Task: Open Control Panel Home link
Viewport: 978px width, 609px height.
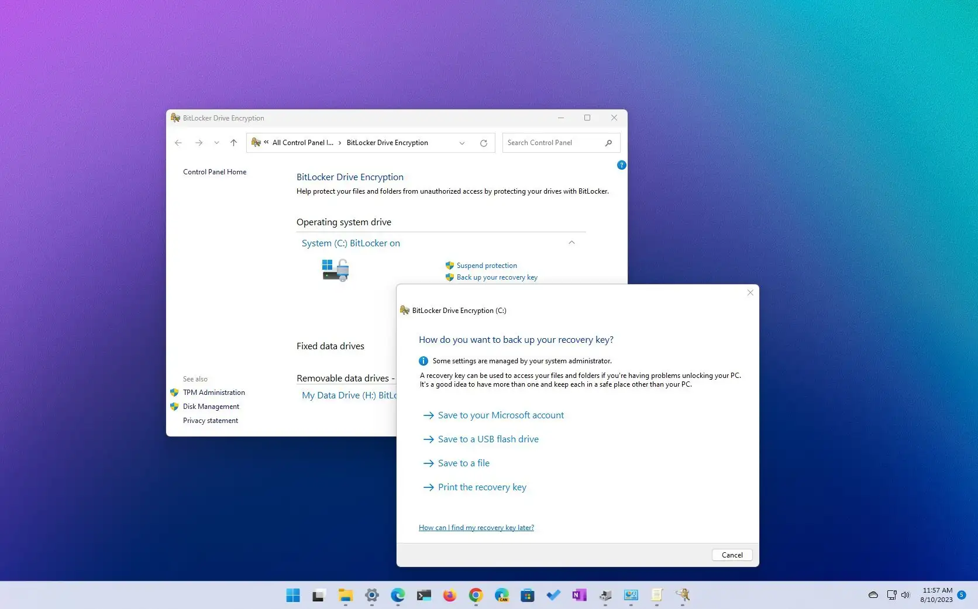Action: click(215, 172)
